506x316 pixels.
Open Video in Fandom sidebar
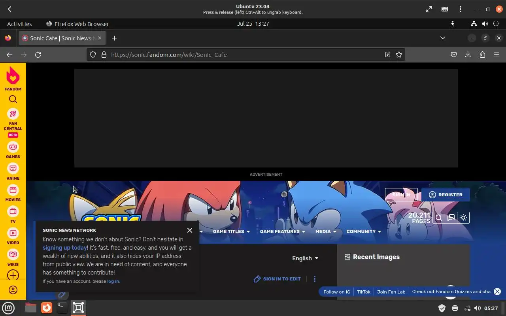point(13,237)
